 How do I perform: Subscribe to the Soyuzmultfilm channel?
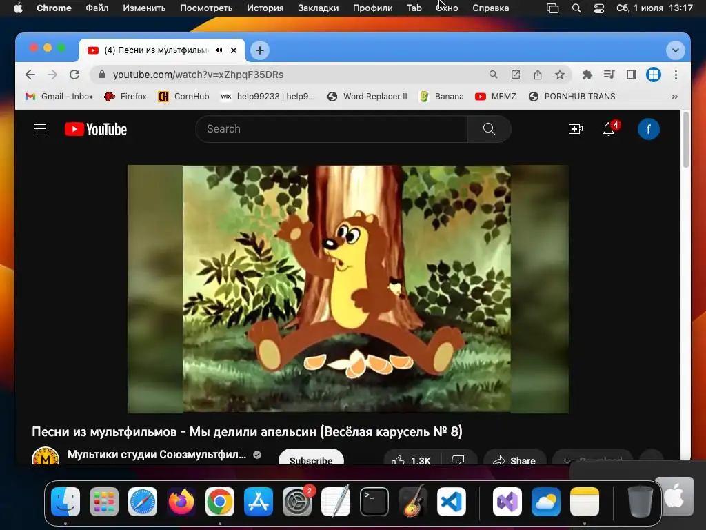[x=311, y=458]
